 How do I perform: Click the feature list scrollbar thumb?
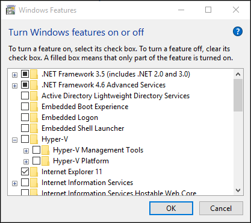[x=238, y=95]
